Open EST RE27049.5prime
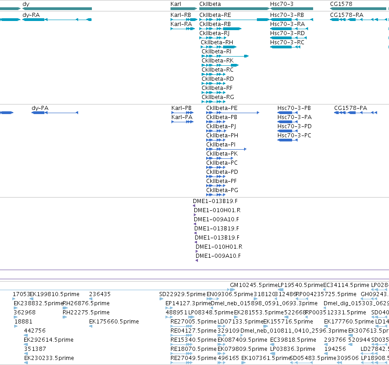This screenshot has width=389, height=365. coord(193,358)
